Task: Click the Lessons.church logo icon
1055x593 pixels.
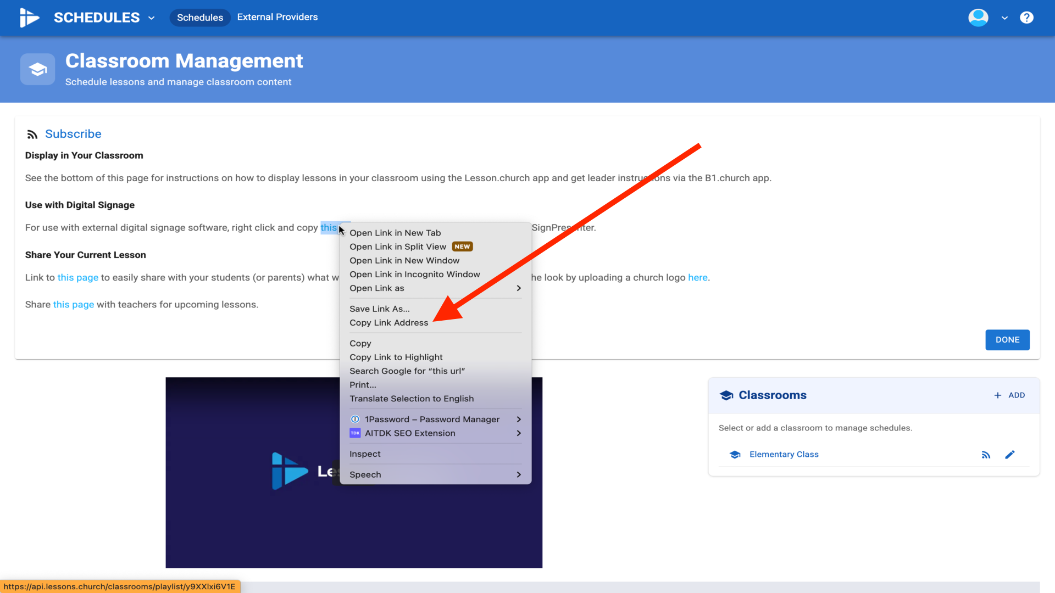Action: tap(29, 18)
